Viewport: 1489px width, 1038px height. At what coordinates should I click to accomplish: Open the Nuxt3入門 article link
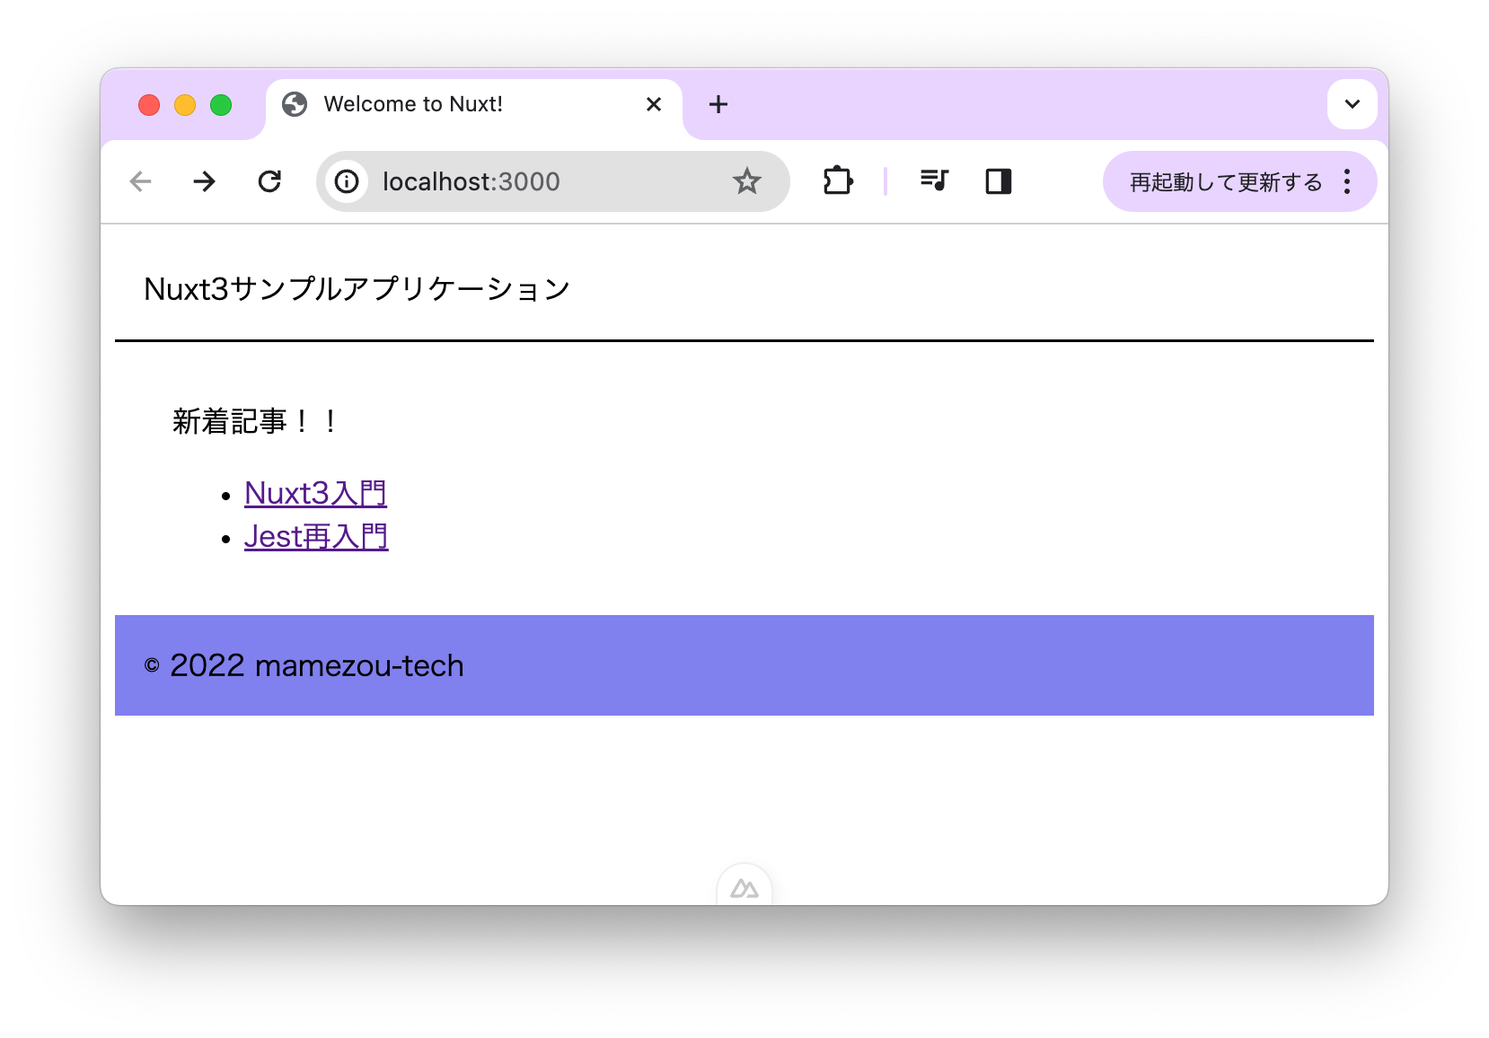315,493
